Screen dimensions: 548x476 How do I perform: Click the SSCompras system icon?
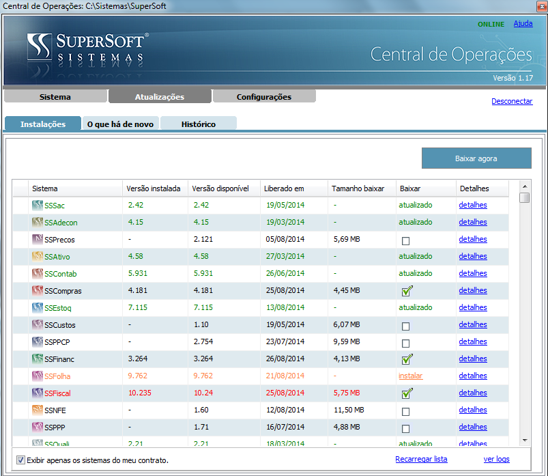point(38,291)
